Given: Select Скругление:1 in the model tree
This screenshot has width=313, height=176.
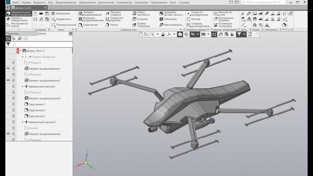Looking at the screenshot, I should point(37,104).
